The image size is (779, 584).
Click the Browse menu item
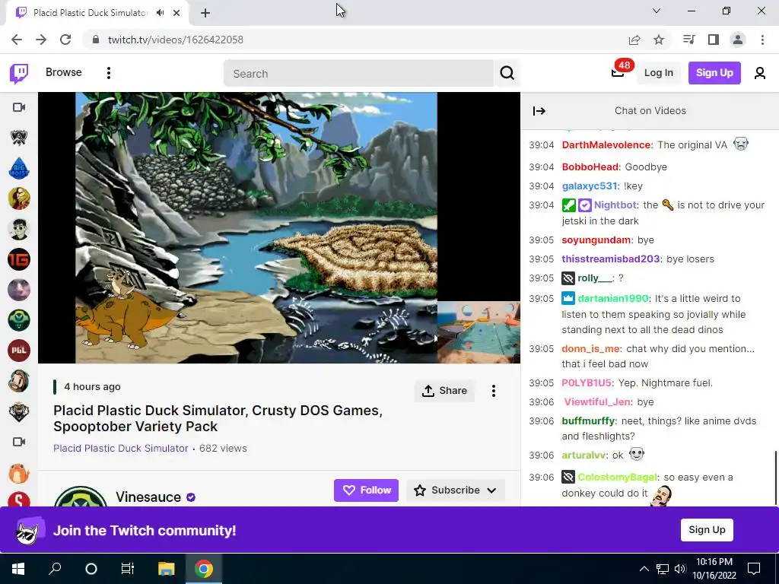(x=64, y=72)
